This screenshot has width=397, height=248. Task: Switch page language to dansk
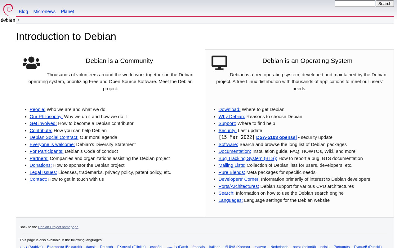click(x=91, y=246)
